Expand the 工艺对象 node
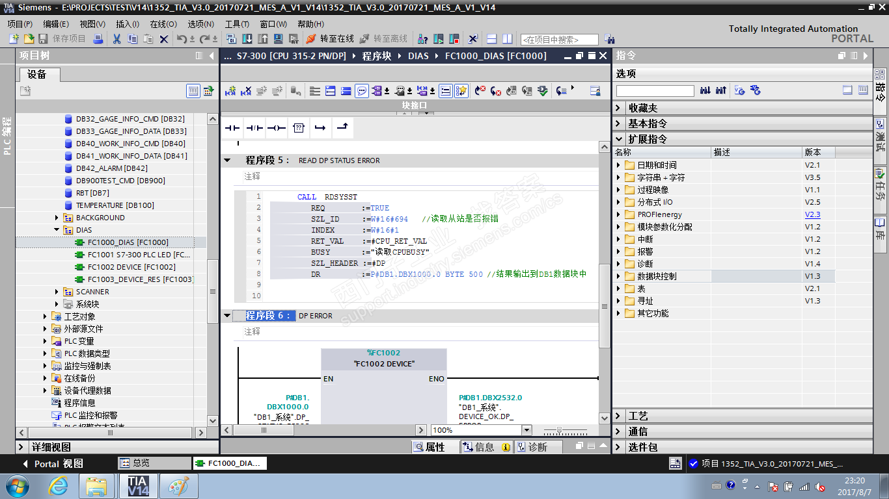 (45, 316)
